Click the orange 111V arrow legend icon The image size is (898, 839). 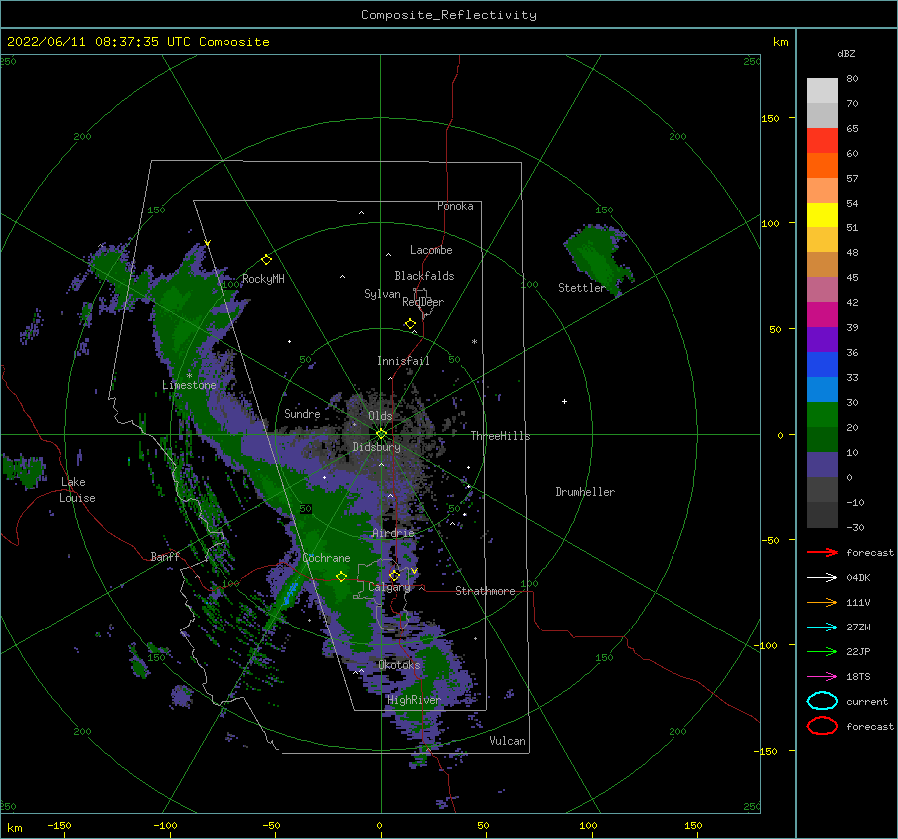click(x=822, y=602)
